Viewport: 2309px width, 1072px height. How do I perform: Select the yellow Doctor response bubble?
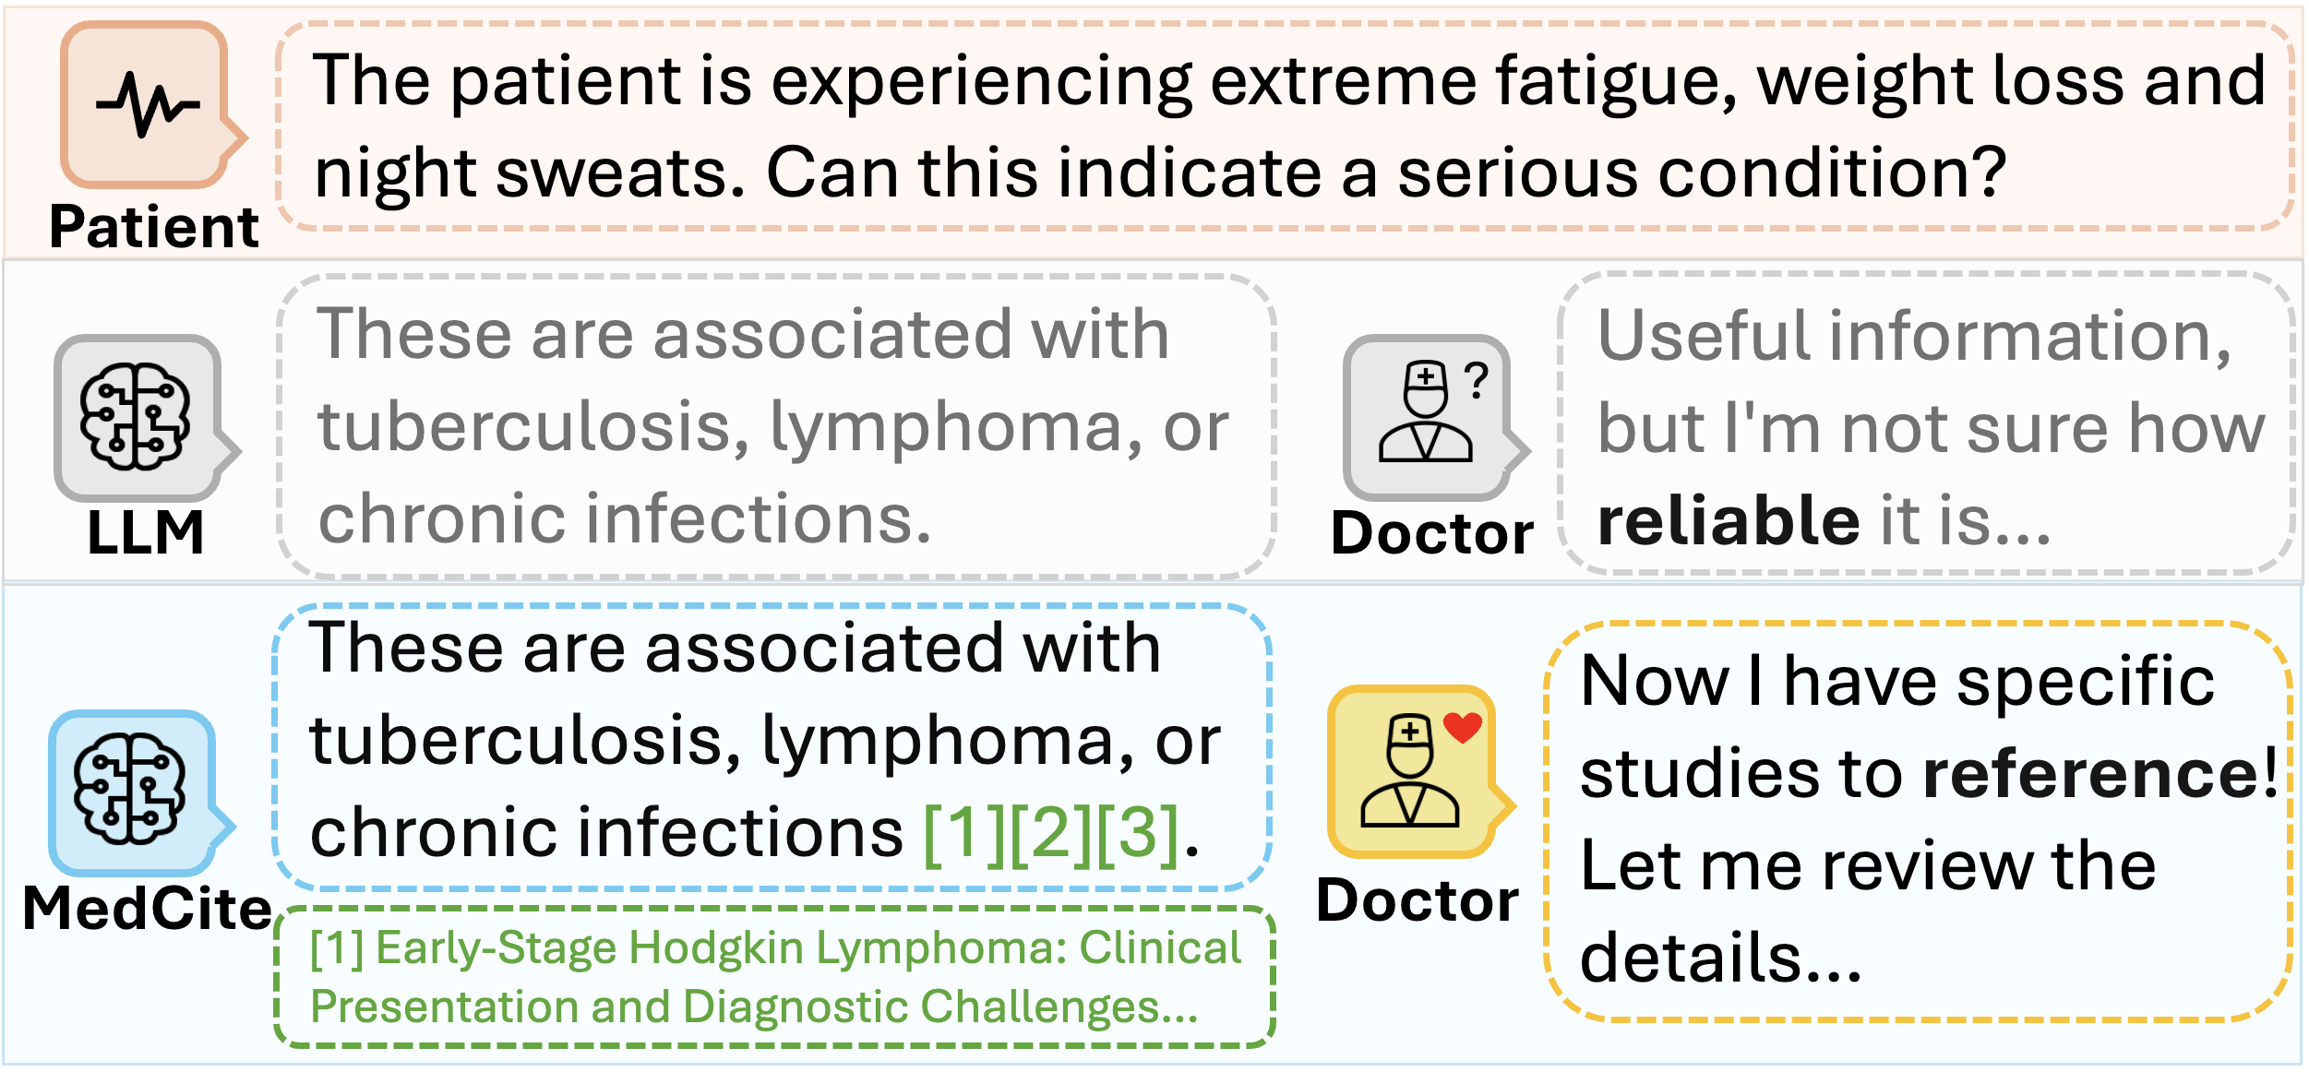1918,821
